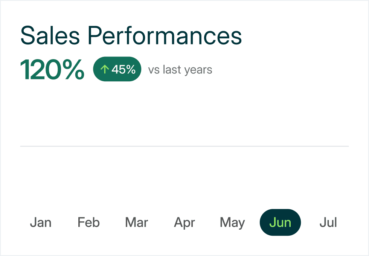This screenshot has height=256, width=369.
Task: Select the Jan month tab
Action: click(41, 222)
